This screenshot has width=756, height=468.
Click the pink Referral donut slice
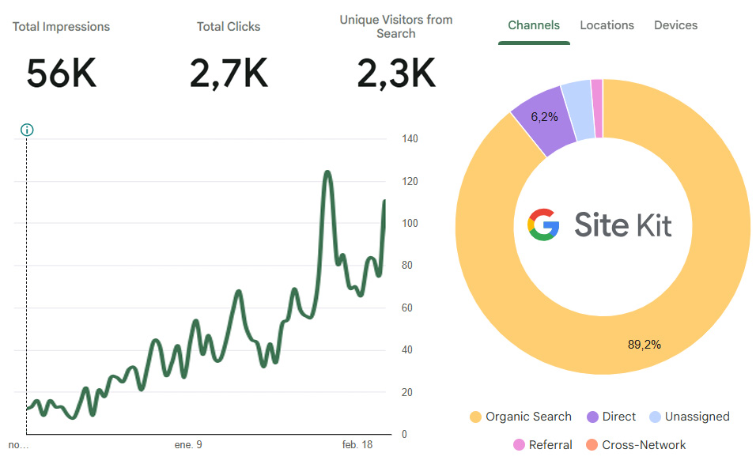pyautogui.click(x=598, y=108)
